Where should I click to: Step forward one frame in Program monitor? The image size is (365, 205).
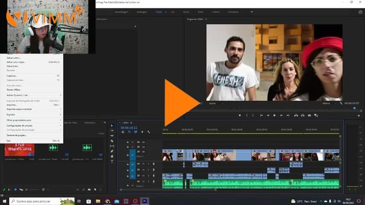[281, 115]
